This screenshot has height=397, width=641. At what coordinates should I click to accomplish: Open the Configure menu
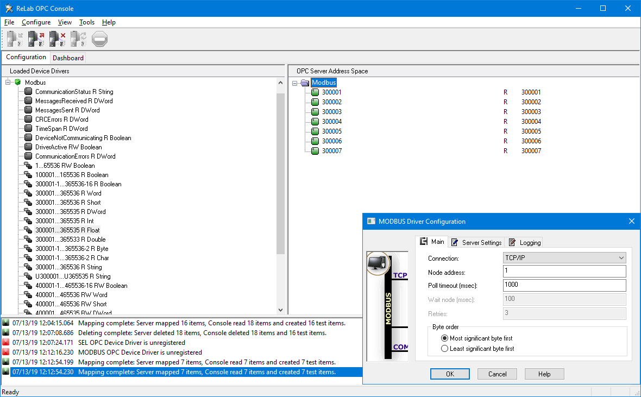[36, 22]
